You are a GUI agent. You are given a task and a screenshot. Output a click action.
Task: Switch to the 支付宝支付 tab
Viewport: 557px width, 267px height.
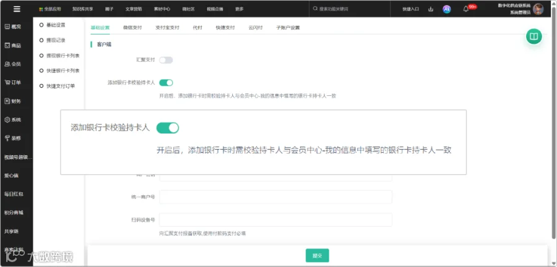click(x=167, y=28)
